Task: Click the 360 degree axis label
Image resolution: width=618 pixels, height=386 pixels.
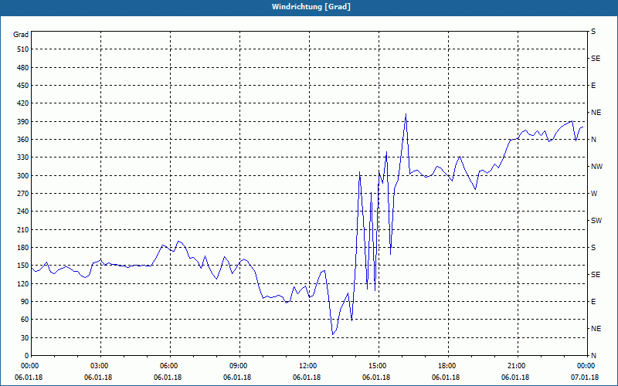Action: 23,140
